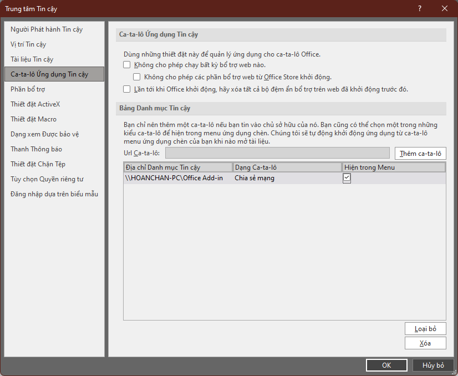Uncheck 'Hiện trong Menu' for HOANCHAN-PC catalog
Image resolution: width=458 pixels, height=376 pixels.
347,178
